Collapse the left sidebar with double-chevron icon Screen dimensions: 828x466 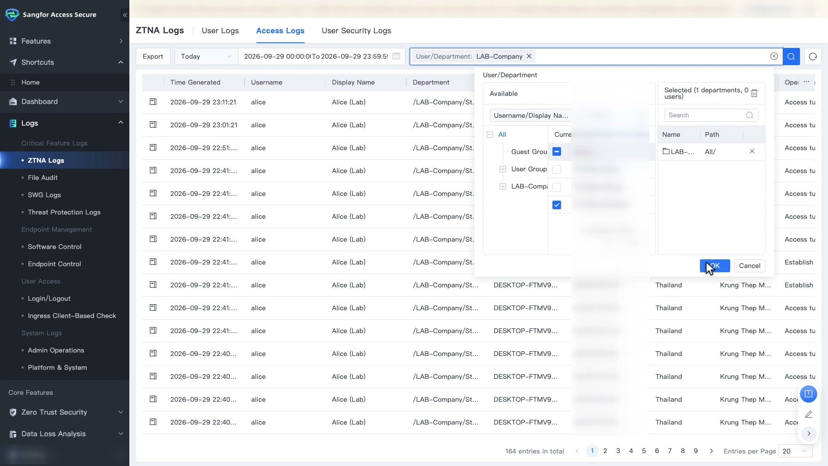pyautogui.click(x=125, y=15)
